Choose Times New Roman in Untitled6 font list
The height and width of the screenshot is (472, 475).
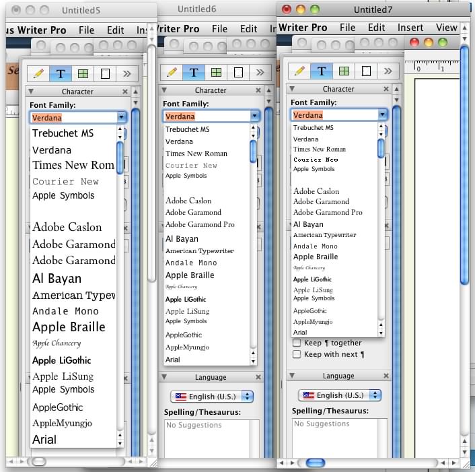click(x=207, y=154)
